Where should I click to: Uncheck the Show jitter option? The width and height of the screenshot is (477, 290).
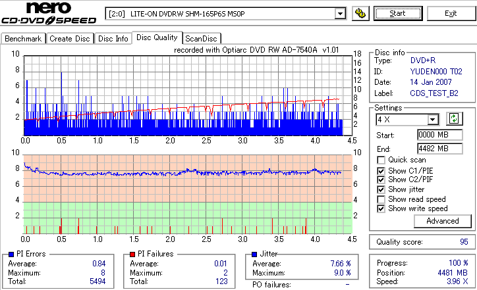click(381, 190)
